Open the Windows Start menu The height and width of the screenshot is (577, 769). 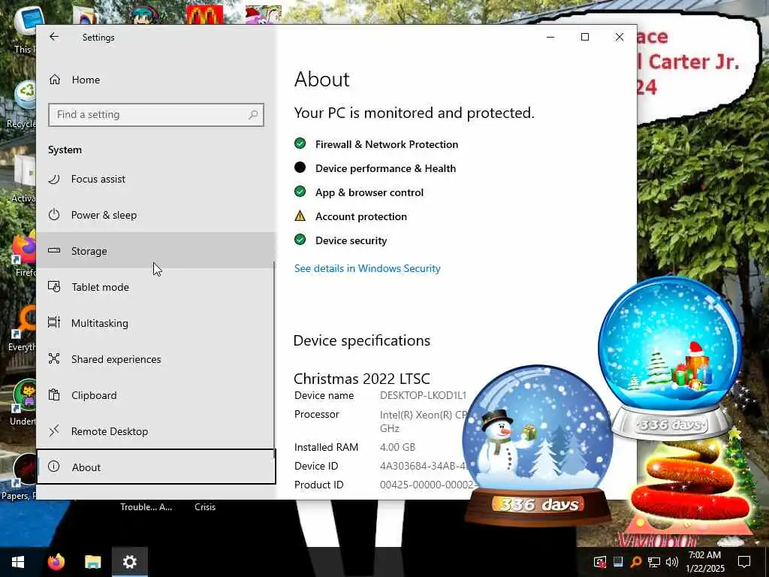click(x=18, y=562)
